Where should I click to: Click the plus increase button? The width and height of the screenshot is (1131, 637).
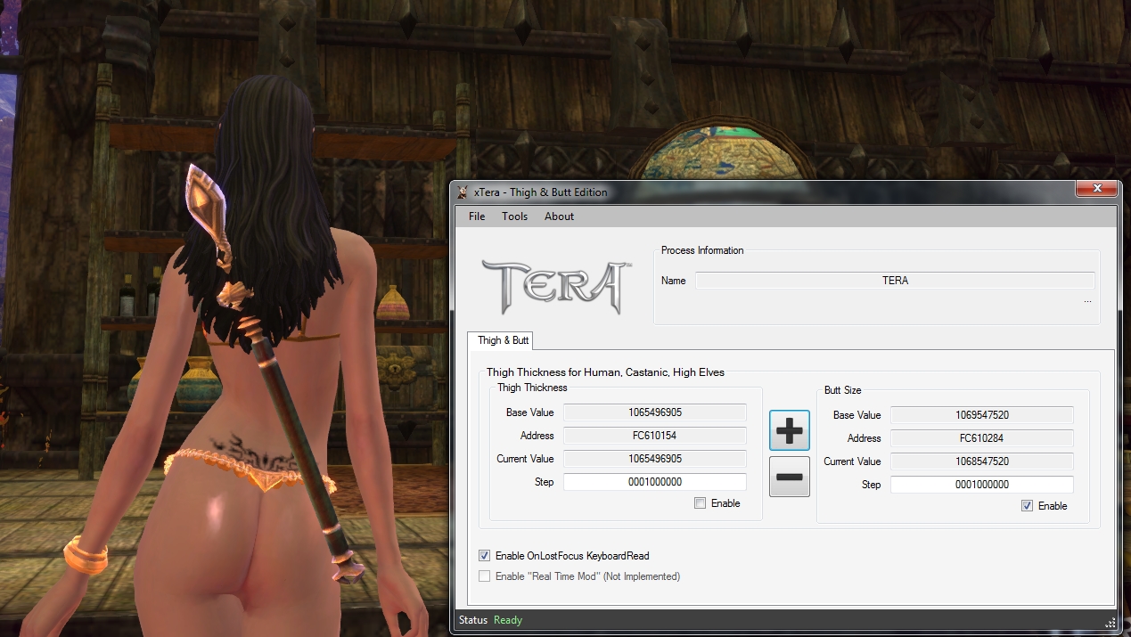(x=789, y=431)
